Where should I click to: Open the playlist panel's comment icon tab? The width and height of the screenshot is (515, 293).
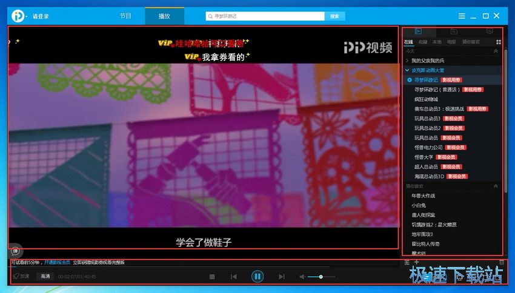click(x=490, y=31)
